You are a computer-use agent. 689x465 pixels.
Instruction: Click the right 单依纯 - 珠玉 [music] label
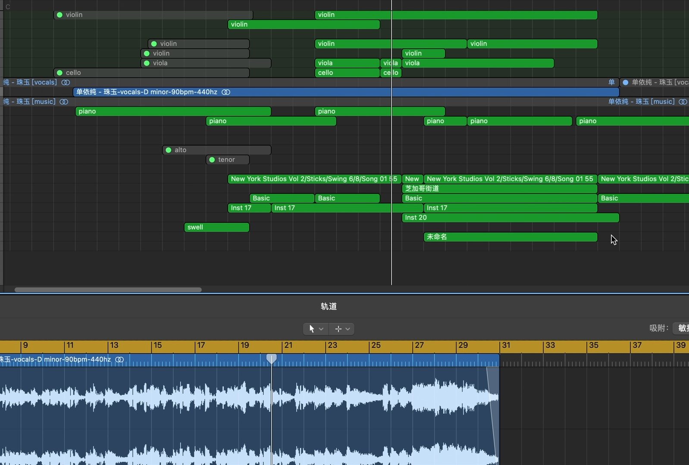(x=642, y=102)
